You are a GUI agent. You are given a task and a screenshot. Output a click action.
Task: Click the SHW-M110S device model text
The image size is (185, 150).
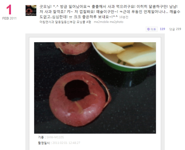tap(55, 137)
